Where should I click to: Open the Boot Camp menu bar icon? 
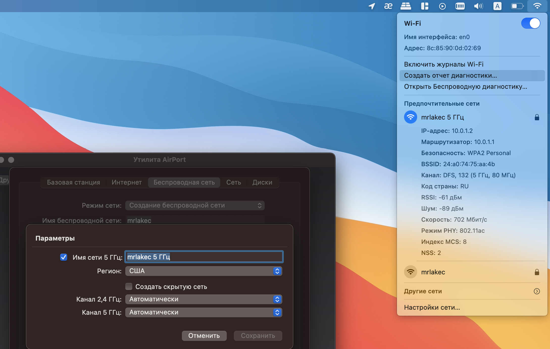pos(406,6)
